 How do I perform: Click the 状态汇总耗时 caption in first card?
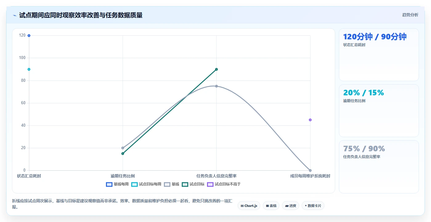tap(354, 45)
